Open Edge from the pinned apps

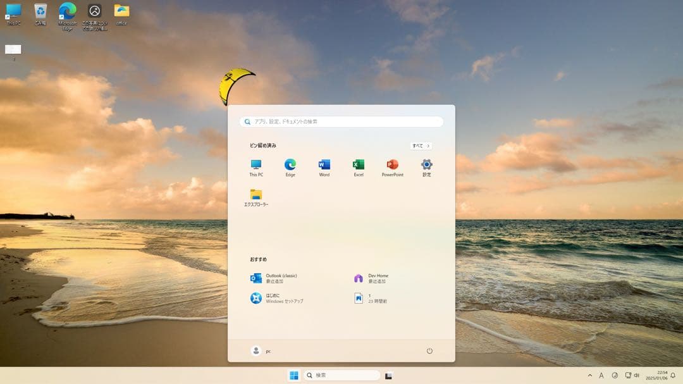pos(290,164)
